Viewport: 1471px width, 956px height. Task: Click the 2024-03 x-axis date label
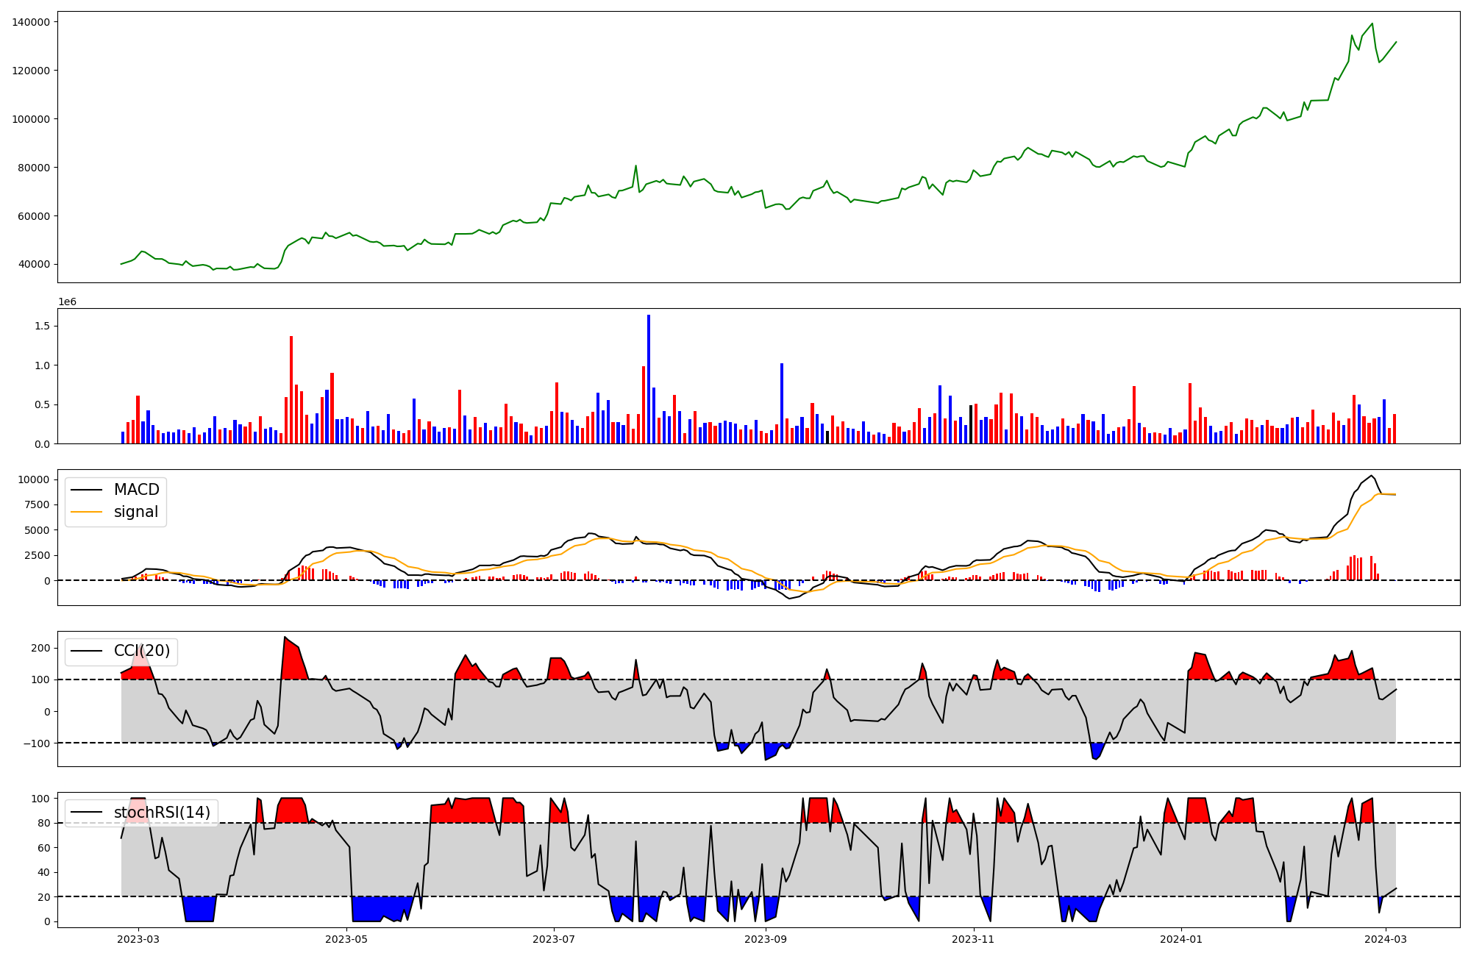tap(1386, 939)
